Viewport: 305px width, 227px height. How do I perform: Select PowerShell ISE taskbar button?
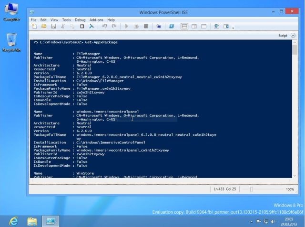51,221
